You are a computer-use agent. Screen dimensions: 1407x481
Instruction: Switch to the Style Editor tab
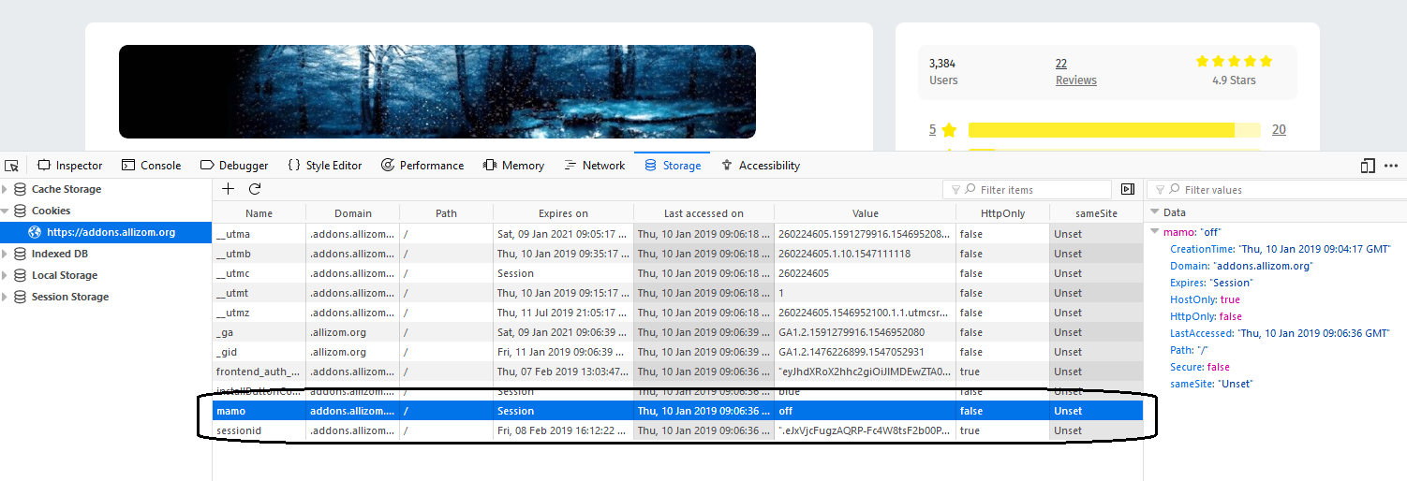click(324, 166)
